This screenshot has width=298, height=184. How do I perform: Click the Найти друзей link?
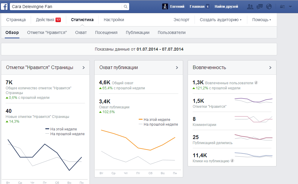226,6
